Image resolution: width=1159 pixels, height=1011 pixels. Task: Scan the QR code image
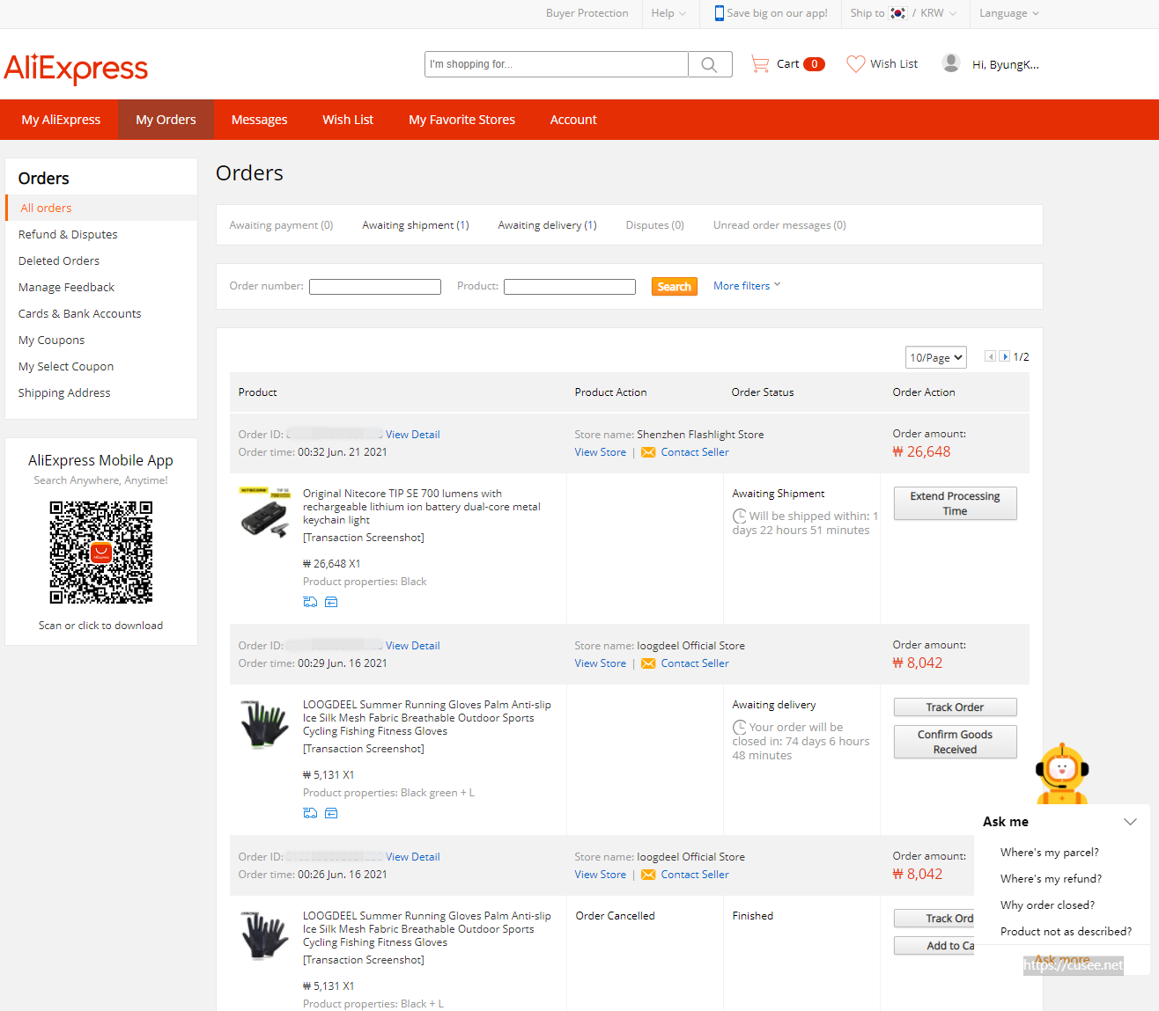coord(101,553)
